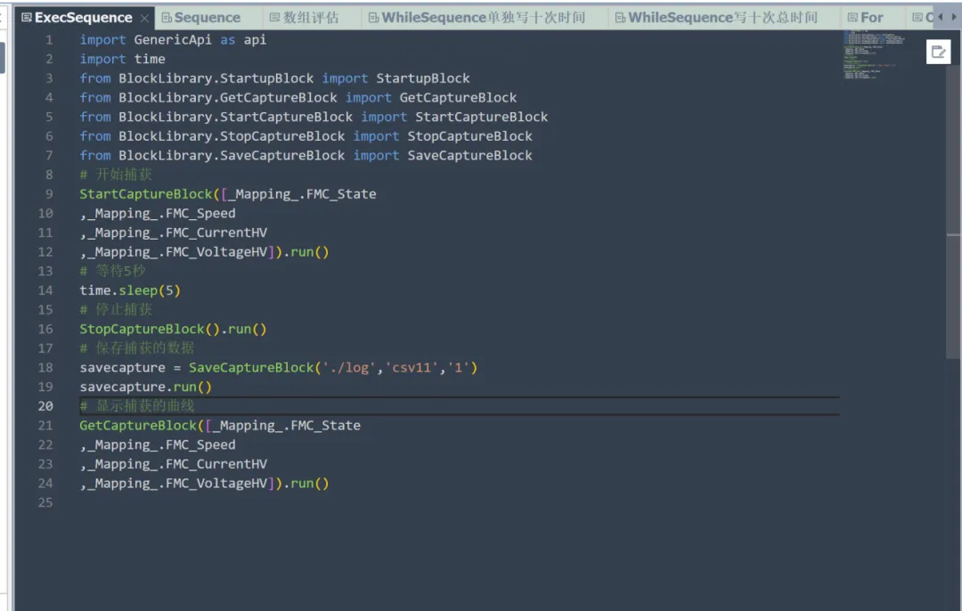The height and width of the screenshot is (611, 962).
Task: Switch to the ExecSequence tab
Action: (x=84, y=18)
